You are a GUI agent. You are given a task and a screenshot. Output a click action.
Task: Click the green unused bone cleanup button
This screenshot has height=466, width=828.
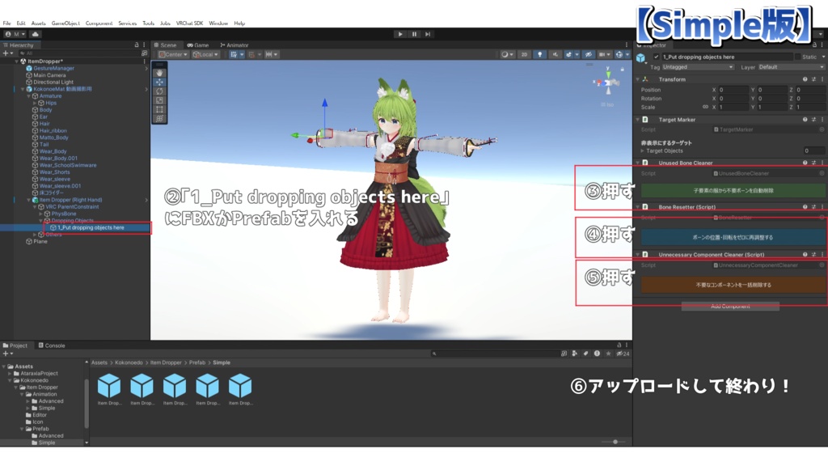pyautogui.click(x=733, y=190)
